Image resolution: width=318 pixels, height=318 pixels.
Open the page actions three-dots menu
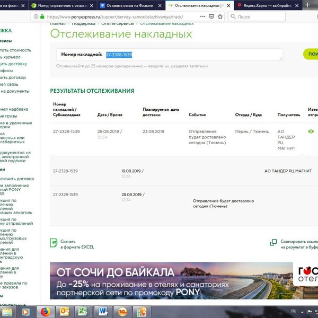(202, 16)
